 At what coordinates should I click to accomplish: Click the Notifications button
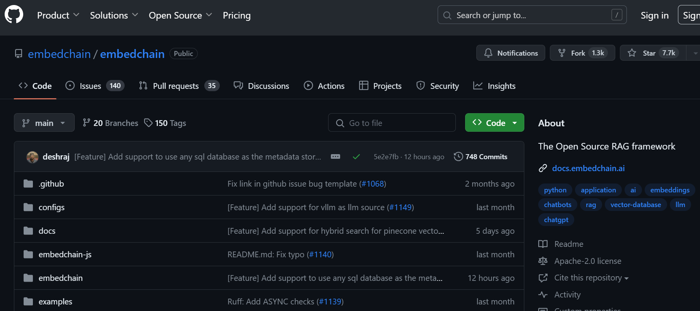tap(511, 53)
